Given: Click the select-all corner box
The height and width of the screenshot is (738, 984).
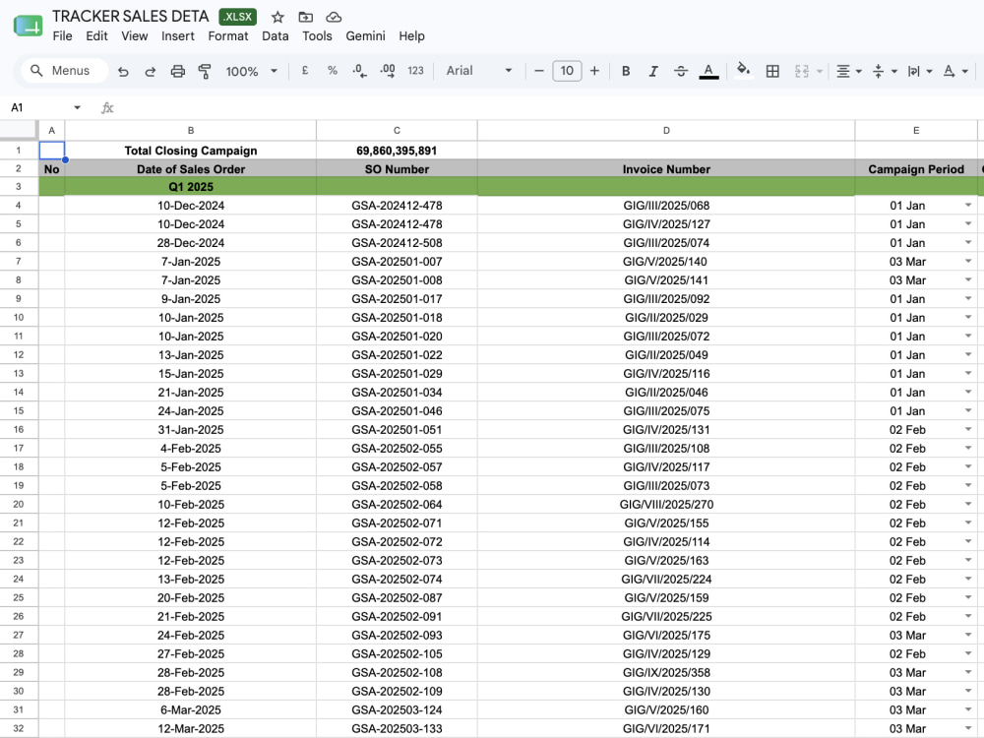Looking at the screenshot, I should tap(18, 130).
